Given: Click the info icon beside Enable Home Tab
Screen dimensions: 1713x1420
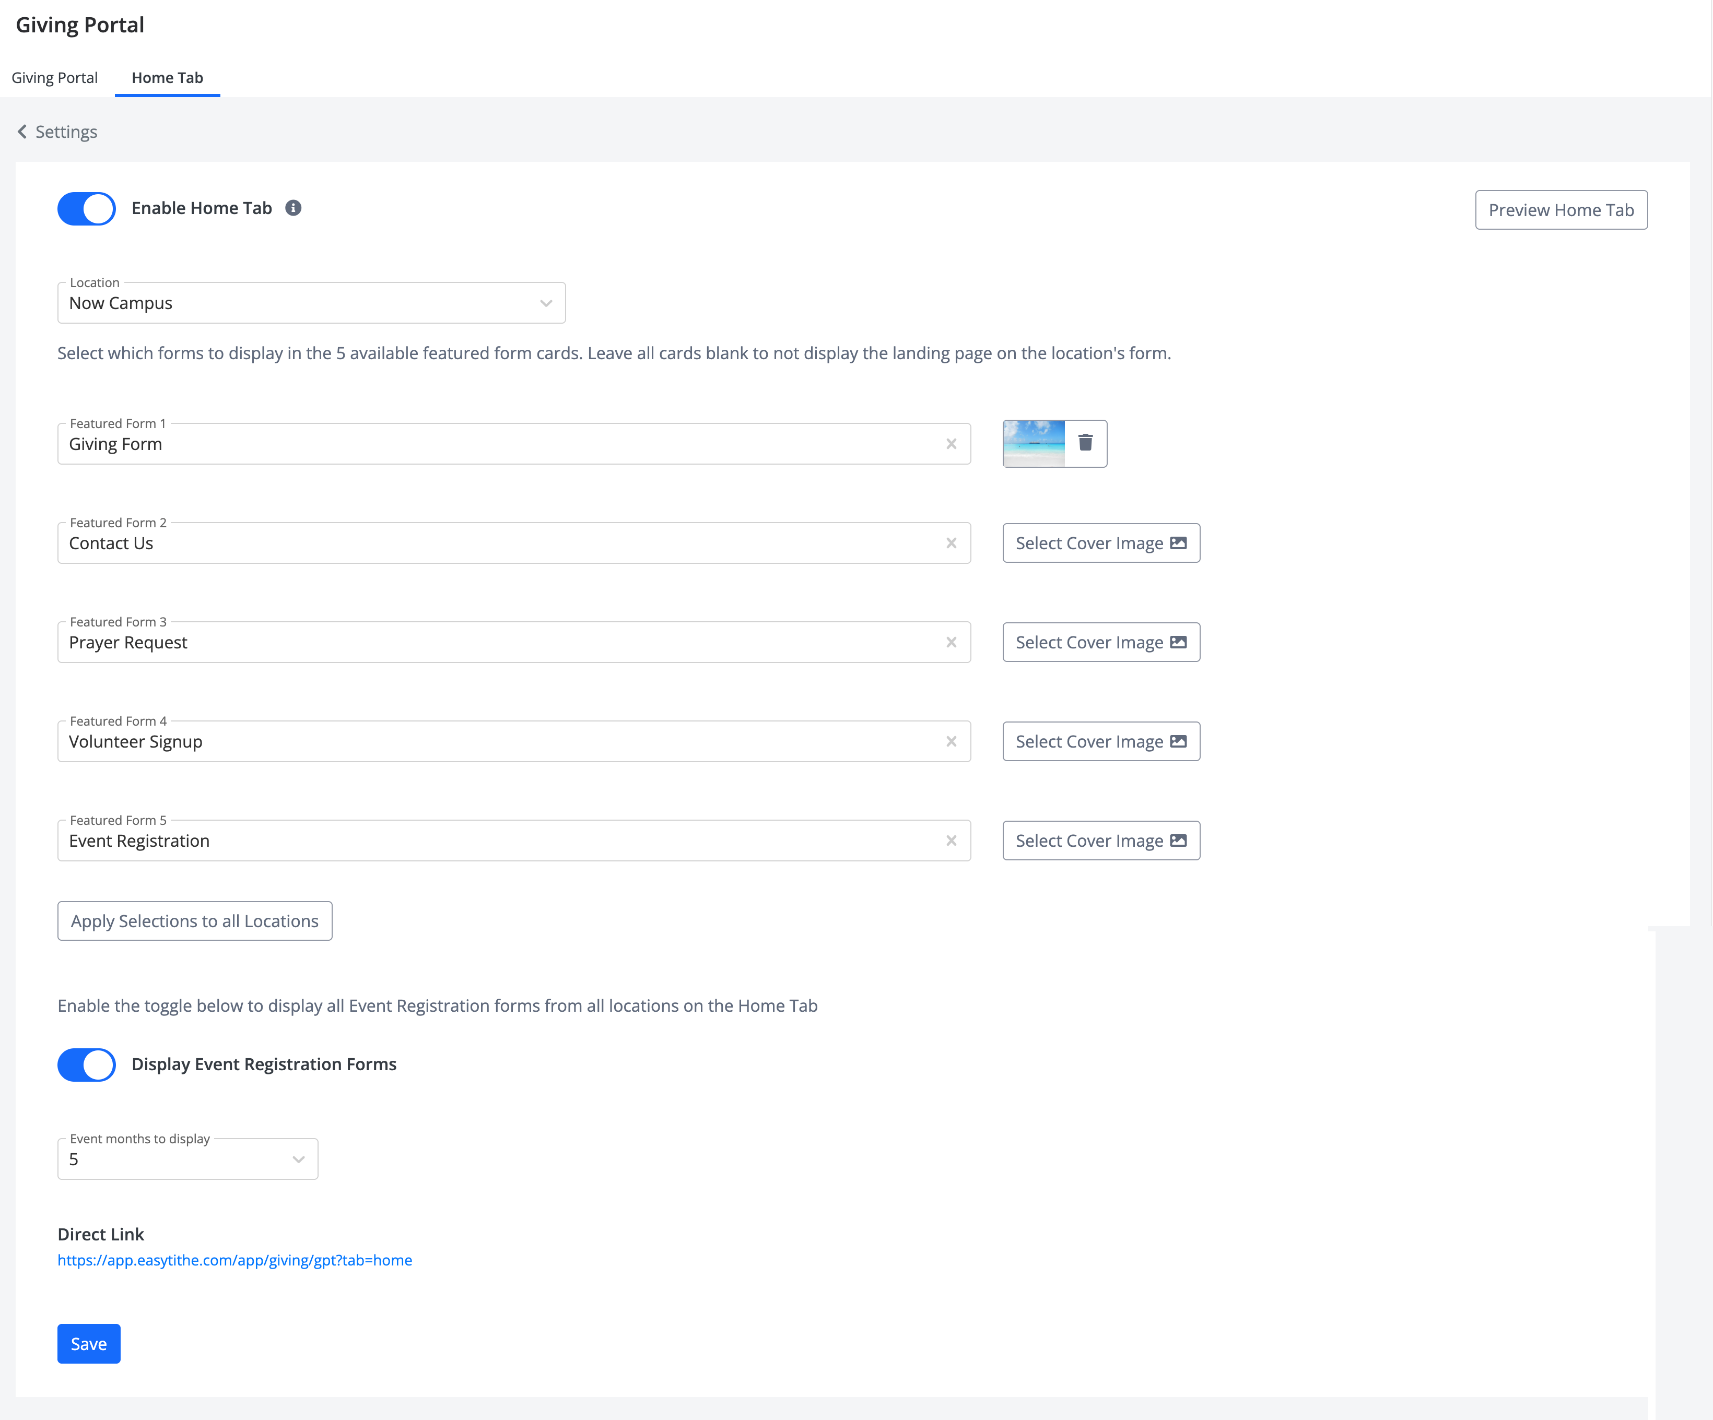Looking at the screenshot, I should point(294,208).
